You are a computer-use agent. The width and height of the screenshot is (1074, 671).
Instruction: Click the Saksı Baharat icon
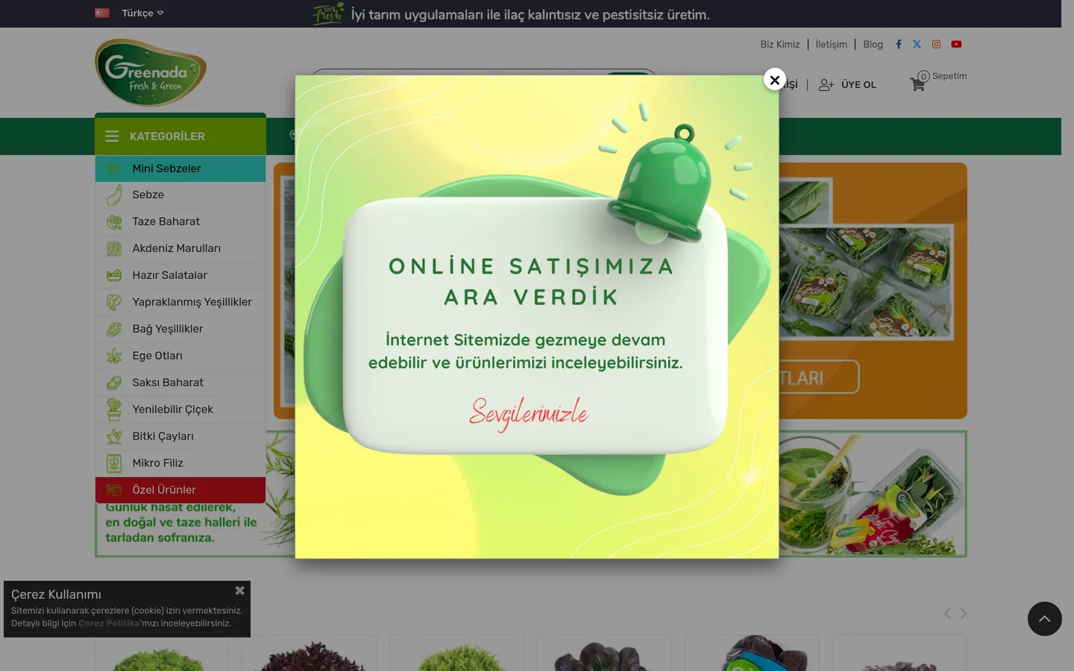pyautogui.click(x=114, y=382)
